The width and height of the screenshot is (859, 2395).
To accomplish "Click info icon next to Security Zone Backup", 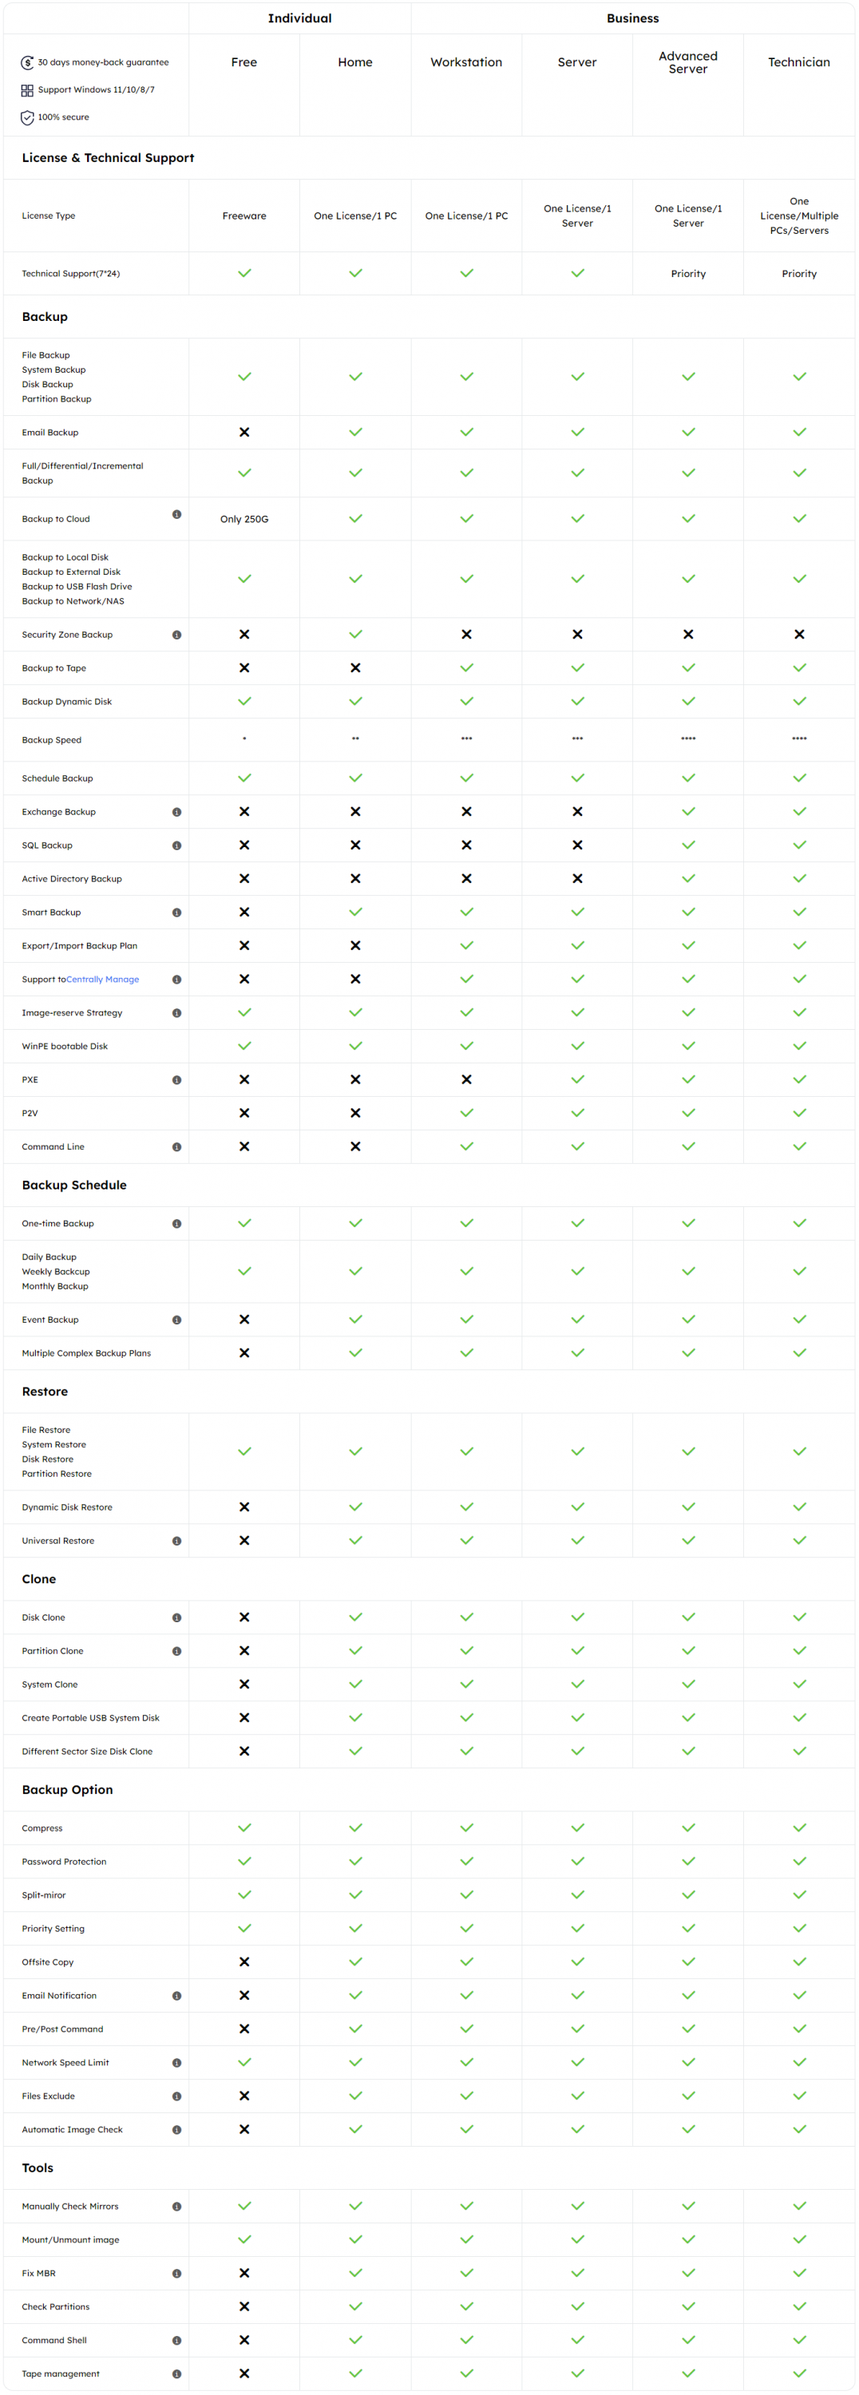I will coord(176,635).
